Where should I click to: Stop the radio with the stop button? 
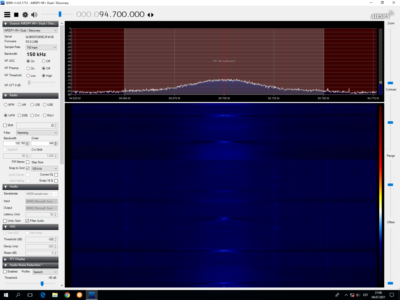pyautogui.click(x=16, y=15)
